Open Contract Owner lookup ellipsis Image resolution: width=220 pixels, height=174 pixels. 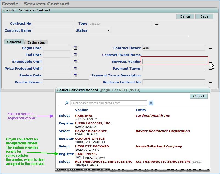coord(210,49)
